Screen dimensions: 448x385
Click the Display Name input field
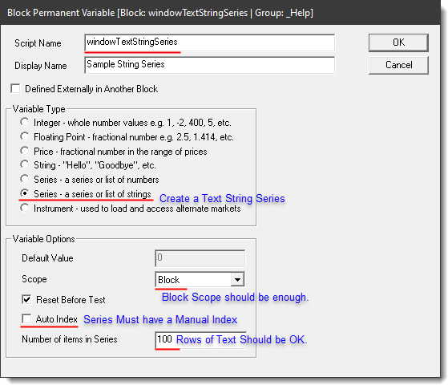[x=209, y=65]
